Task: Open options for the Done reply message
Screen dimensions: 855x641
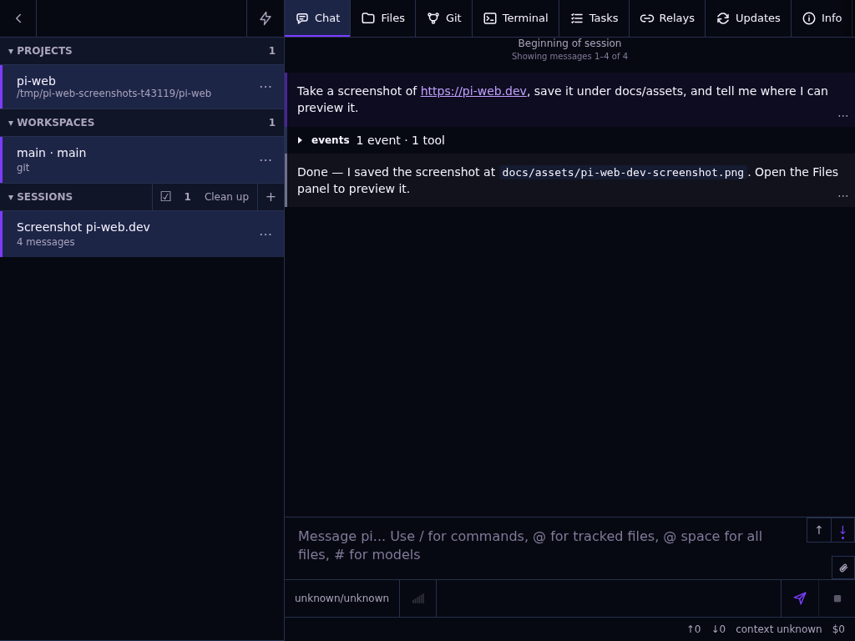Action: coord(843,195)
